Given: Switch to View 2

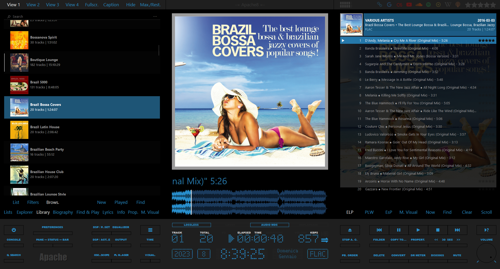Looking at the screenshot, I should tap(33, 5).
